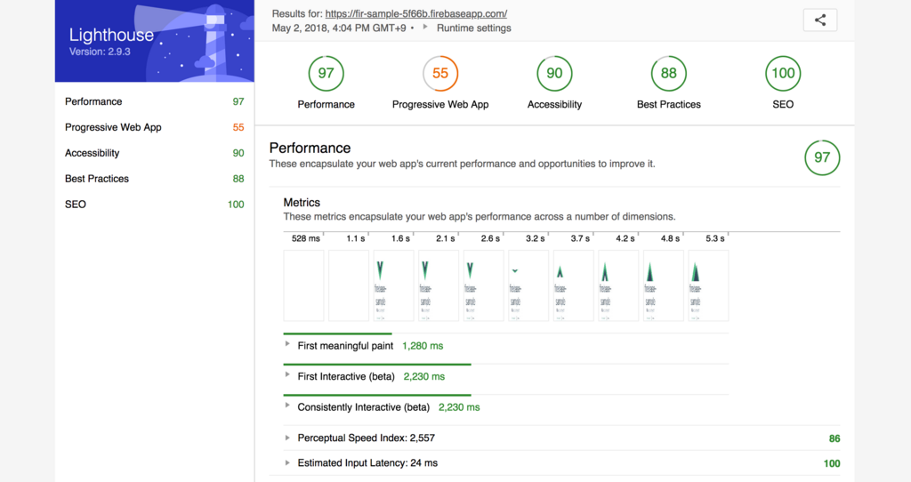Expand the Estimated Input Latency row
The width and height of the screenshot is (911, 482).
287,462
